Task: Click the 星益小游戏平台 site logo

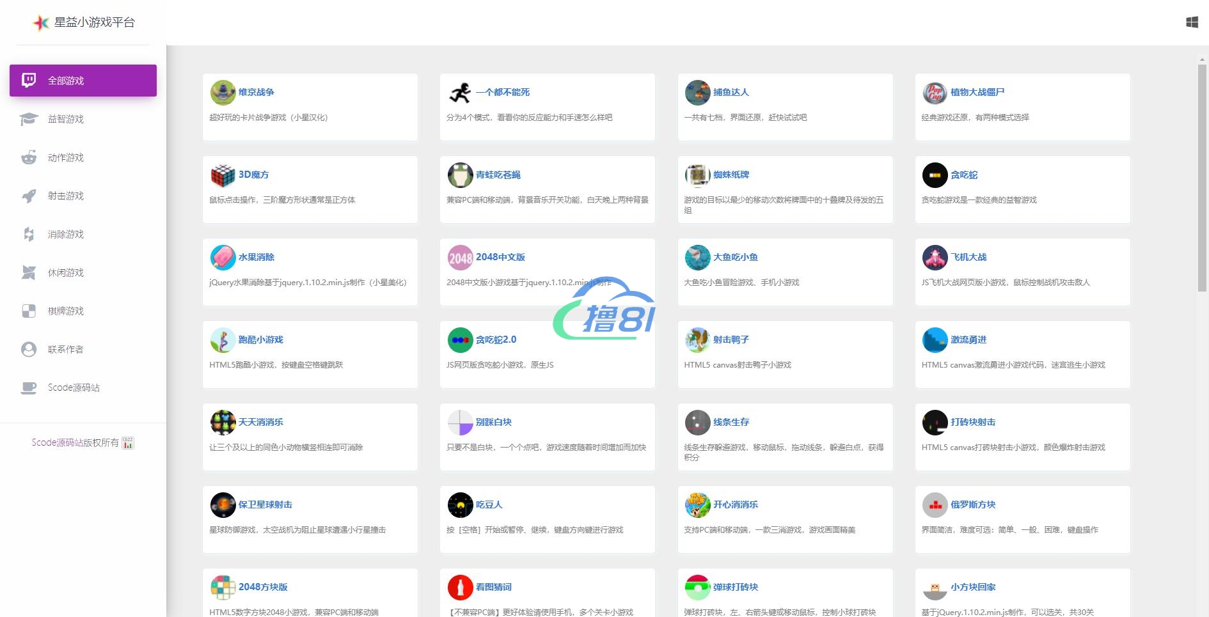Action: (84, 22)
